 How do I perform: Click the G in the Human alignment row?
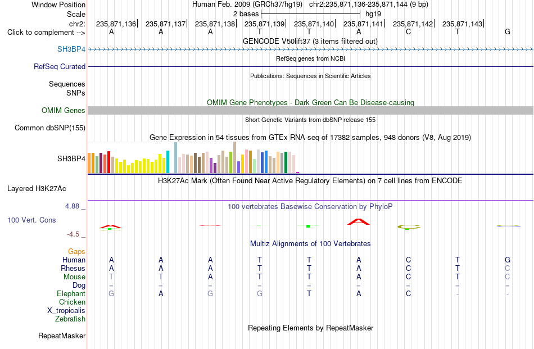(508, 260)
